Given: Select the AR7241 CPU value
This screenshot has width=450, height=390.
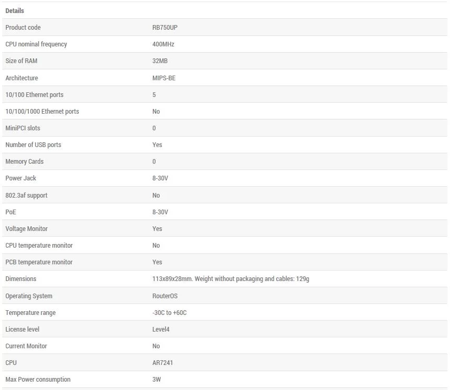Looking at the screenshot, I should click(x=162, y=363).
